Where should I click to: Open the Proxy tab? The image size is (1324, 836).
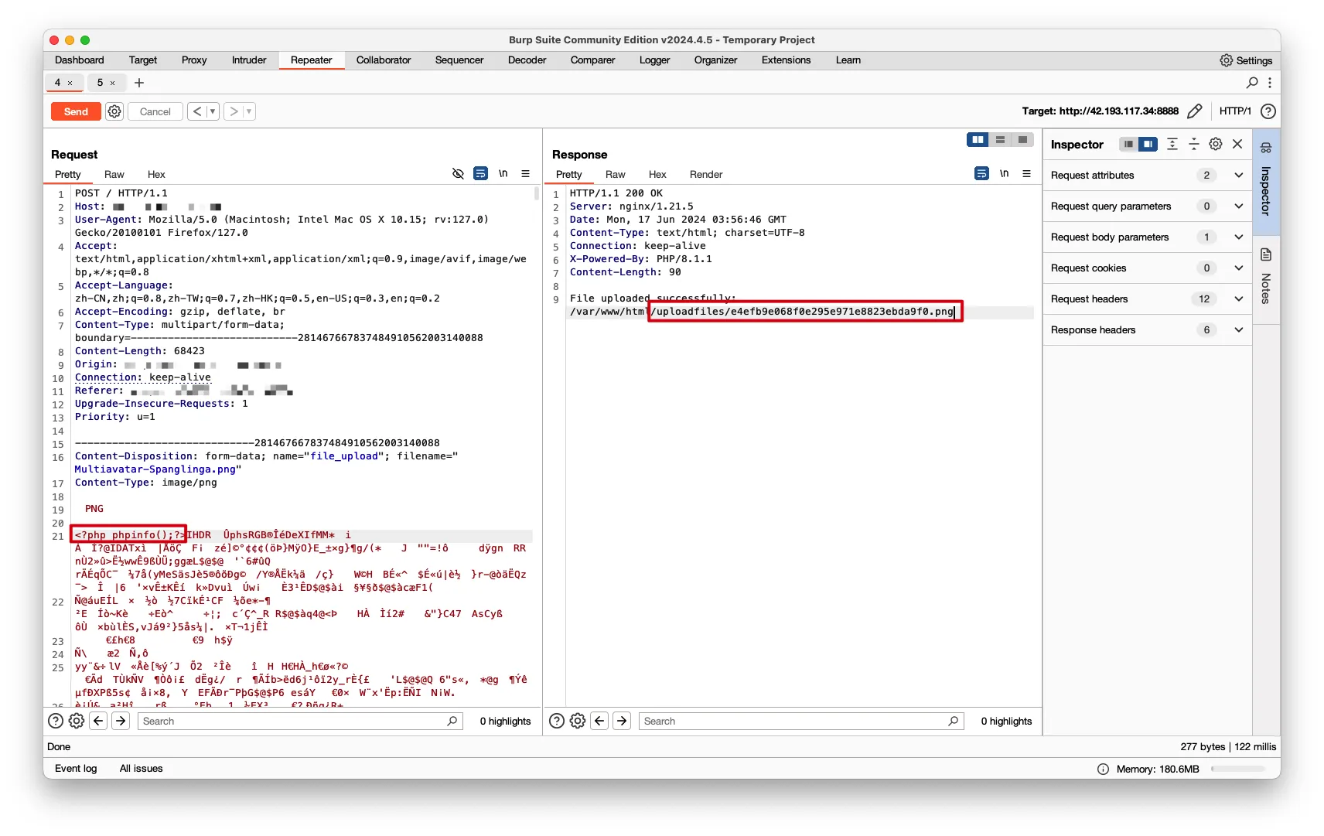(x=194, y=60)
